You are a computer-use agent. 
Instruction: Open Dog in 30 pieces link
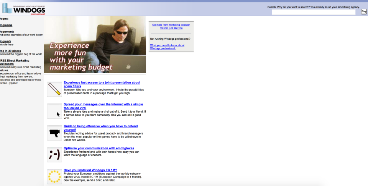pos(11,51)
